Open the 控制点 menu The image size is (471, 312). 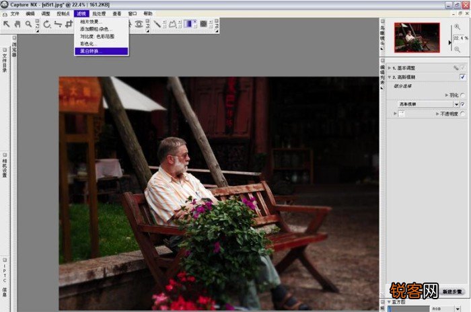[63, 14]
